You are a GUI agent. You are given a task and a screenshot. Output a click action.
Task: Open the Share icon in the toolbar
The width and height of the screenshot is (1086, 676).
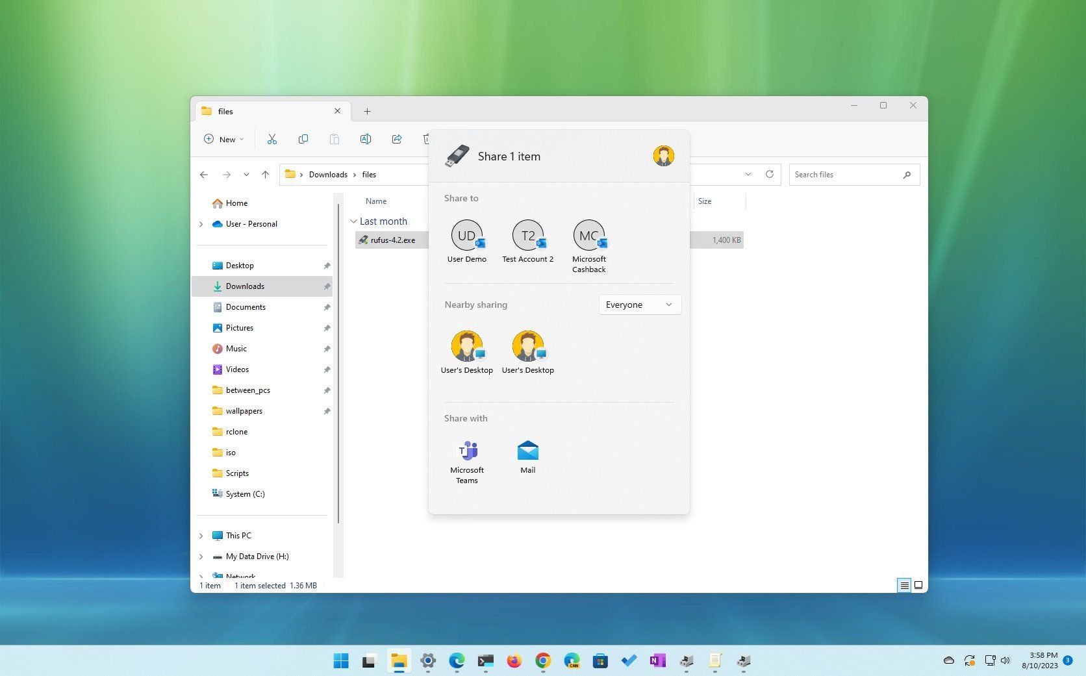click(x=397, y=139)
